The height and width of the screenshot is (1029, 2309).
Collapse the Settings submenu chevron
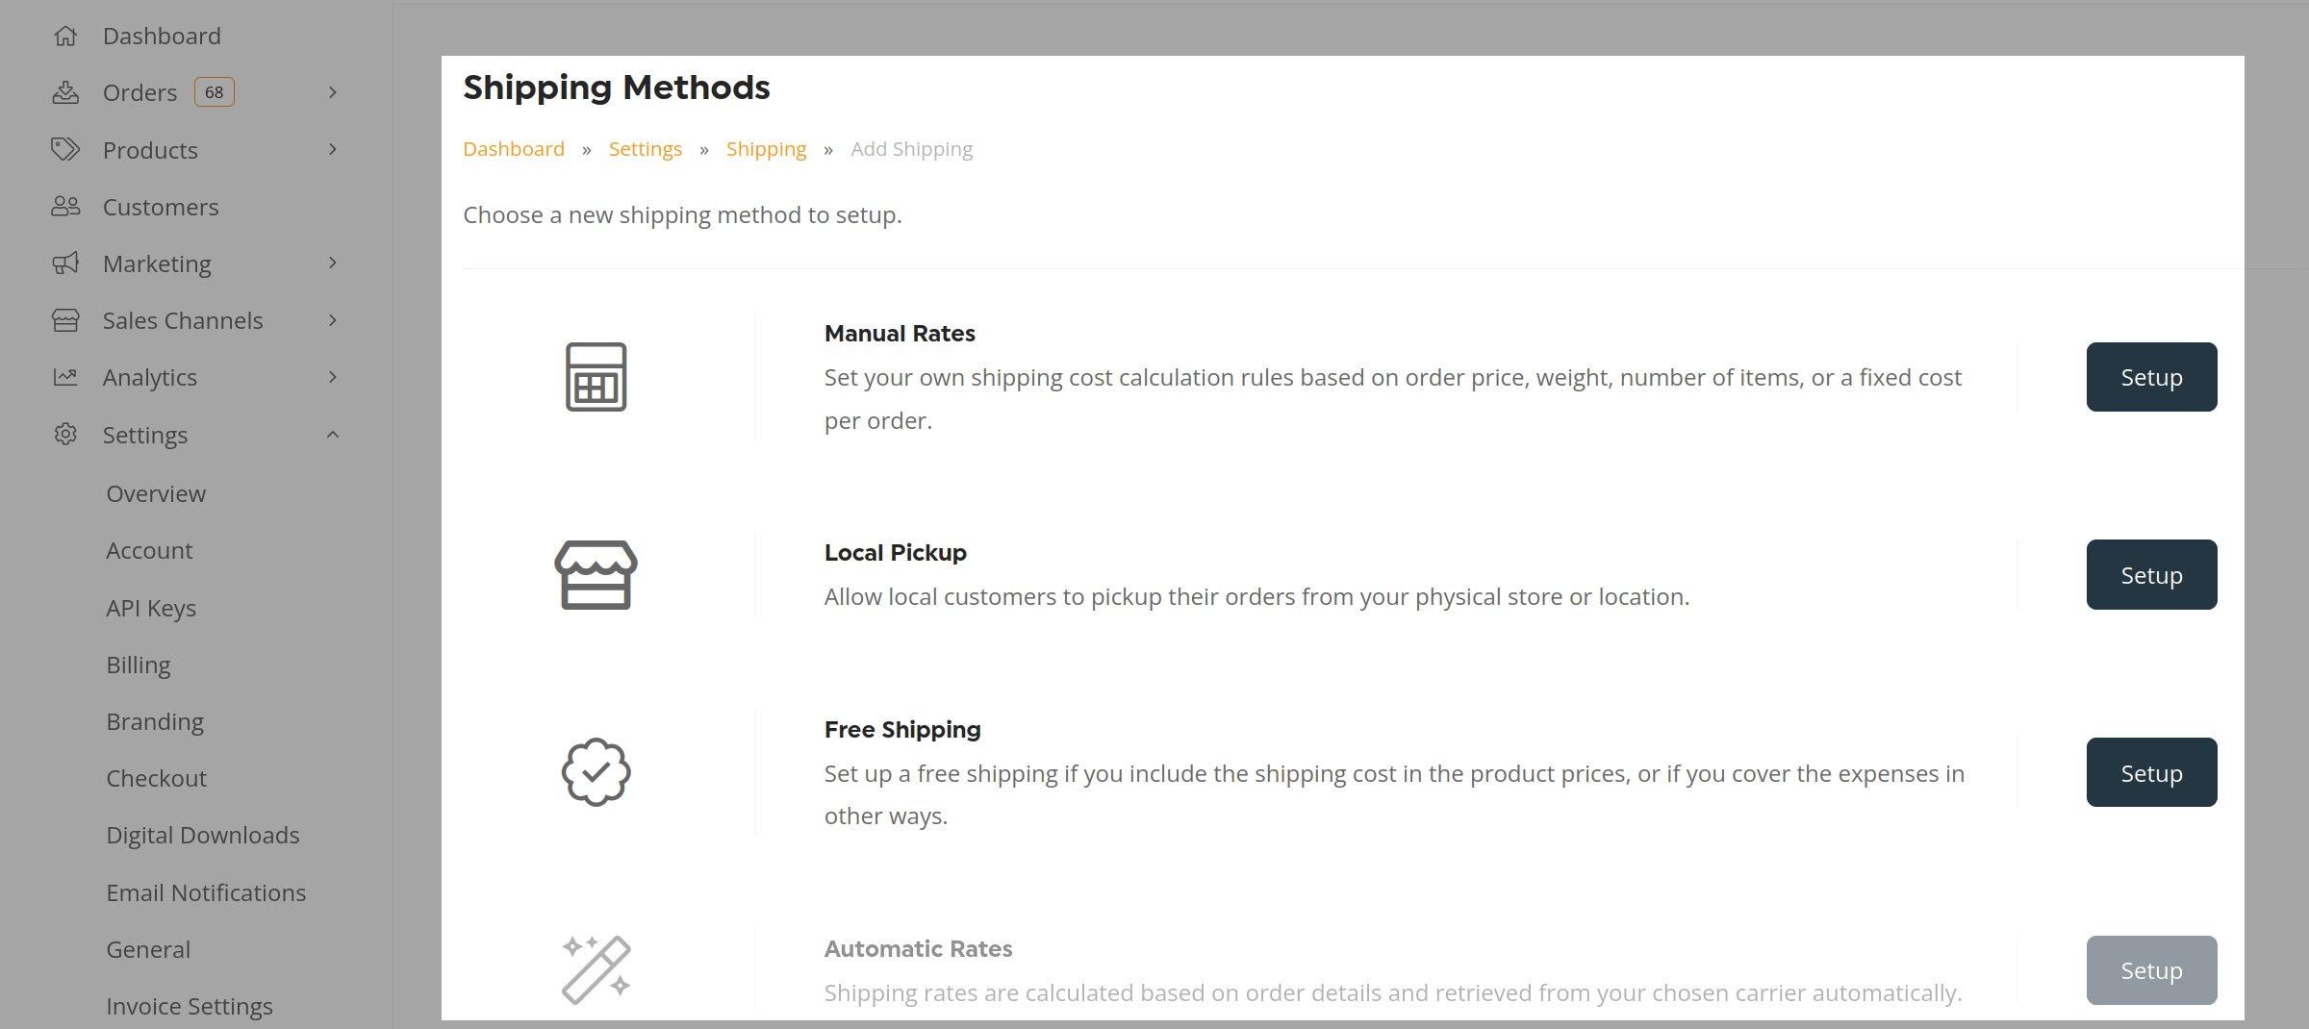tap(333, 435)
